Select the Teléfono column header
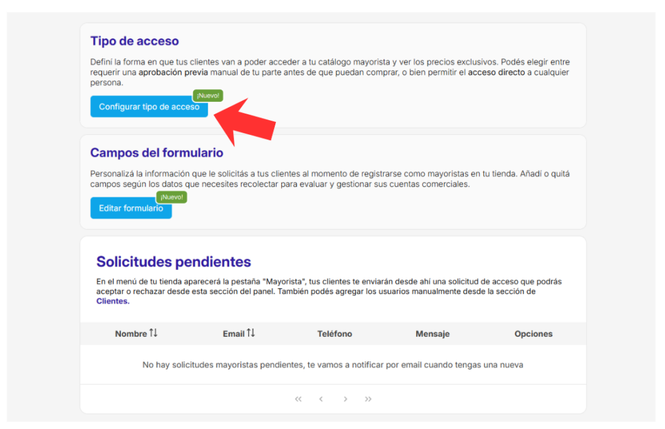Viewport: 665px width, 429px height. [x=334, y=334]
